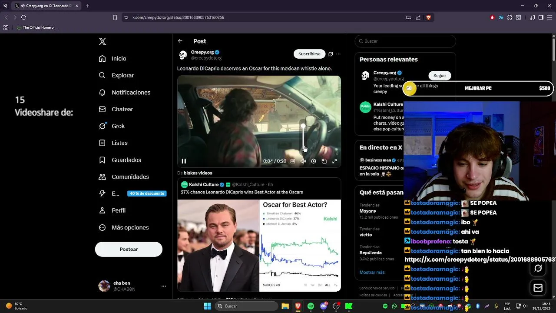Open Guardados bookmarks in the sidebar
Image resolution: width=556 pixels, height=313 pixels.
pyautogui.click(x=120, y=160)
